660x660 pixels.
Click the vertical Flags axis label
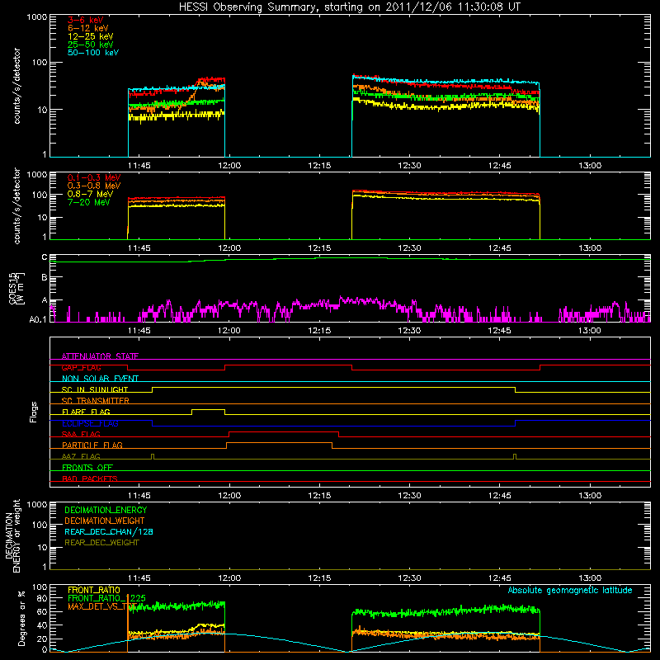[34, 412]
